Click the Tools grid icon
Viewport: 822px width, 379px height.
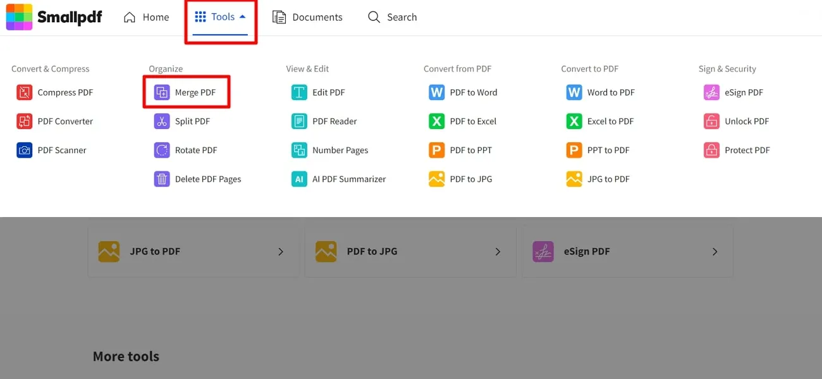tap(200, 17)
